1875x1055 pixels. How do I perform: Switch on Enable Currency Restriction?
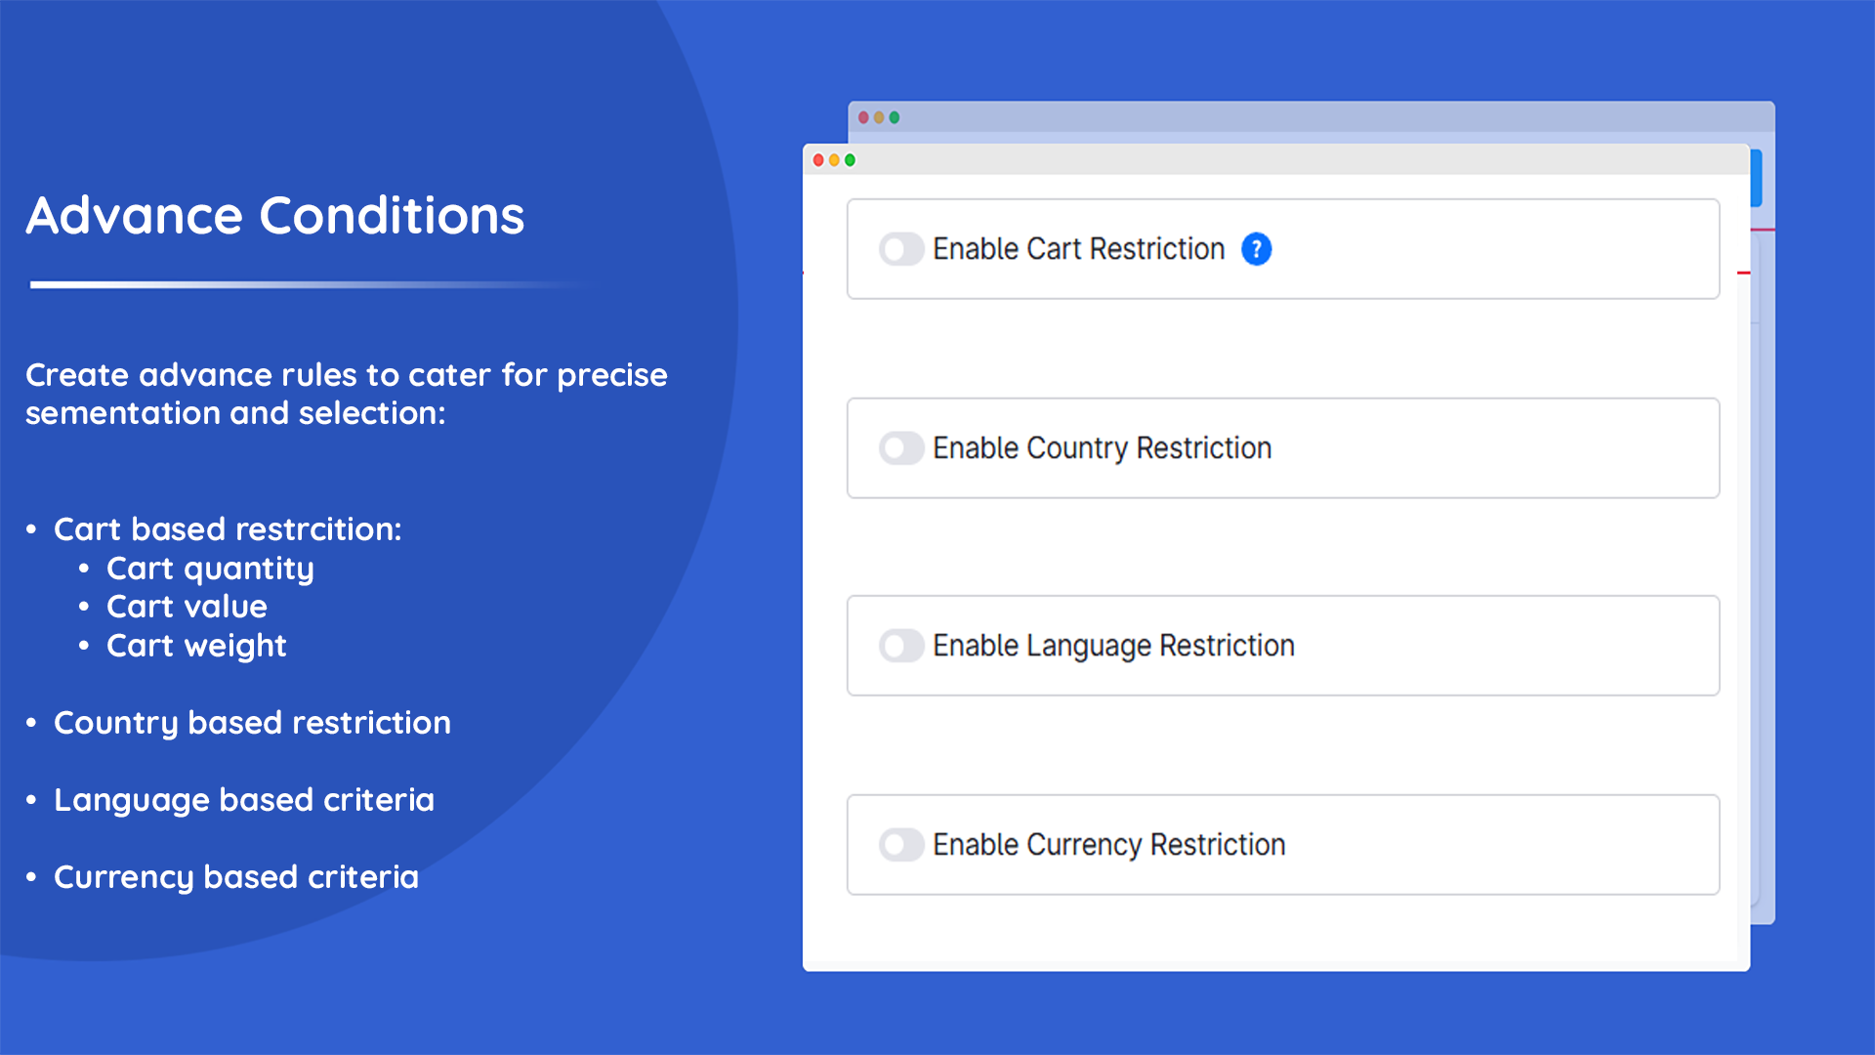[x=900, y=845]
